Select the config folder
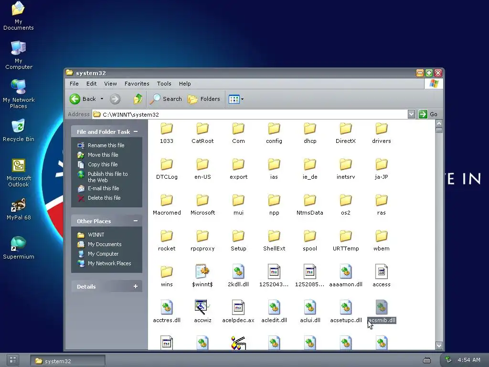Image resolution: width=489 pixels, height=367 pixels. 274,133
